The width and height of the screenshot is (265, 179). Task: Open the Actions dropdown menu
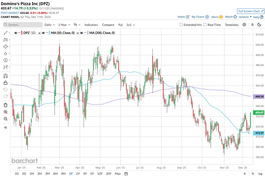245,17
